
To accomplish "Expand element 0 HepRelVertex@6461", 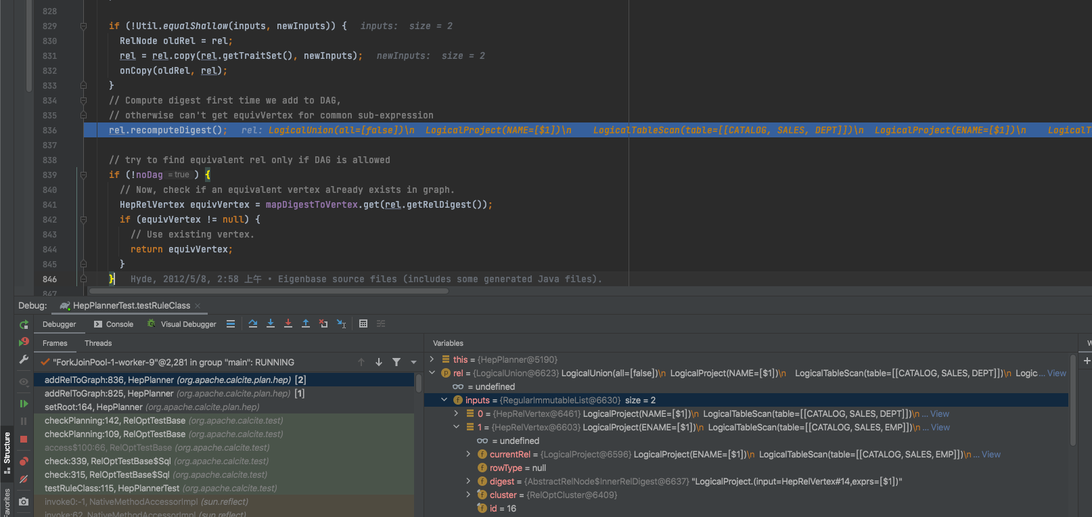I will [x=456, y=413].
